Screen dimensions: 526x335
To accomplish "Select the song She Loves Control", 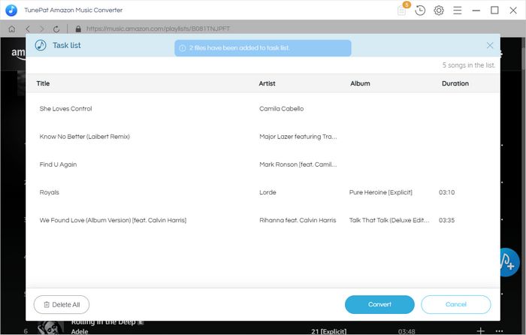I will (66, 109).
